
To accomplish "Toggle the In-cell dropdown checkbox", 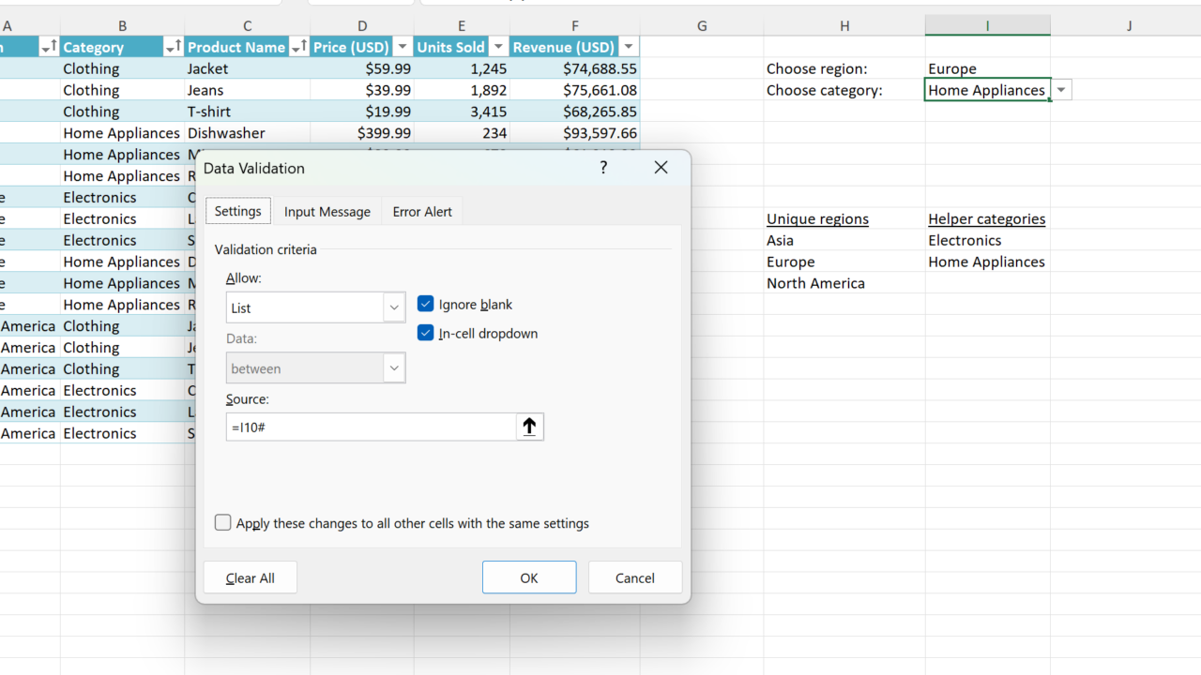I will point(426,333).
